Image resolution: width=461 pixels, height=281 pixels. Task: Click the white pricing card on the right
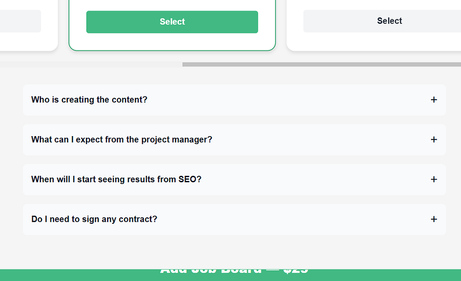pyautogui.click(x=373, y=42)
